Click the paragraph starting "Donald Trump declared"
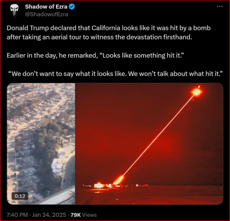This screenshot has width=230, height=221. point(109,33)
